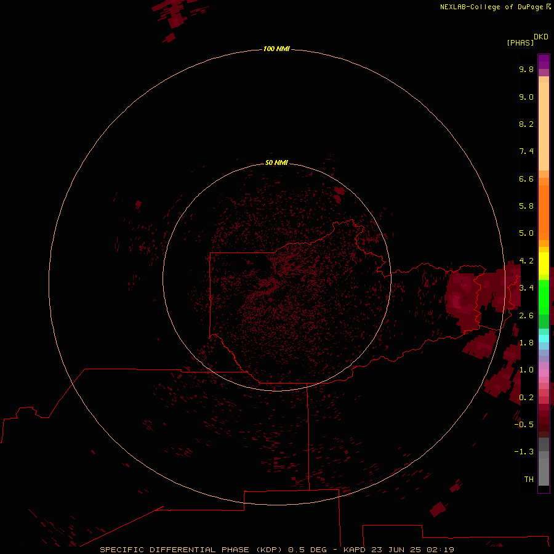Click the bright green color bar segment

[x=544, y=297]
